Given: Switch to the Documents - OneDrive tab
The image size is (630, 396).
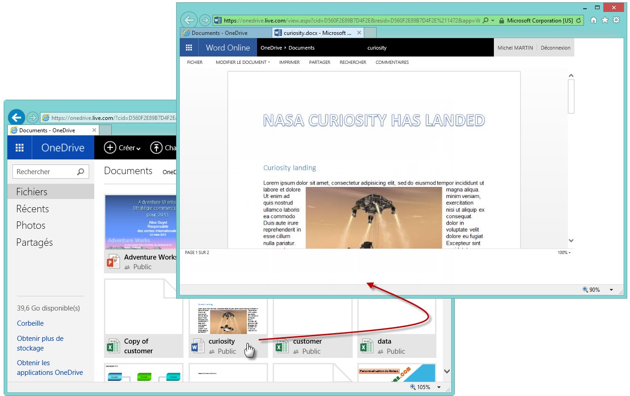Looking at the screenshot, I should 220,33.
